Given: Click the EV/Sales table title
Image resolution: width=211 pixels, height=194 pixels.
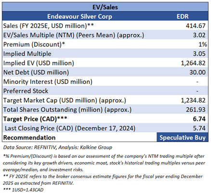Looking at the screenshot, I should 105,7.
